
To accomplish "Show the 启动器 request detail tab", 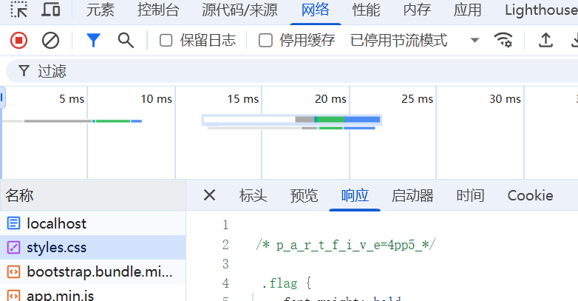I will point(412,195).
